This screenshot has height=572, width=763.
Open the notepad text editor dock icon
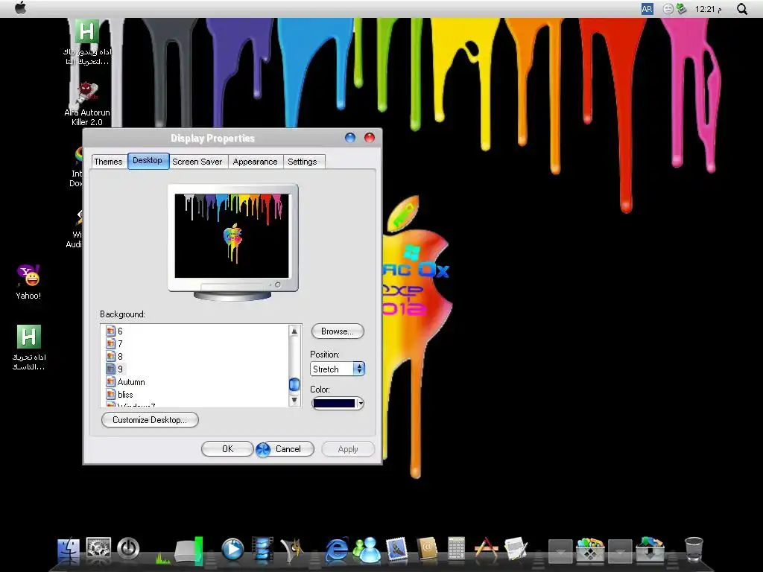[x=516, y=549]
